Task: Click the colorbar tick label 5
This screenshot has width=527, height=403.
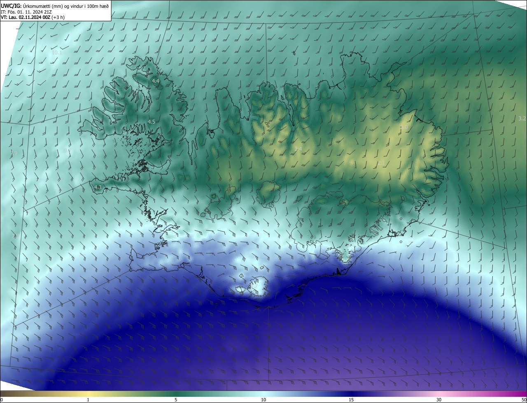Action: tap(176, 400)
